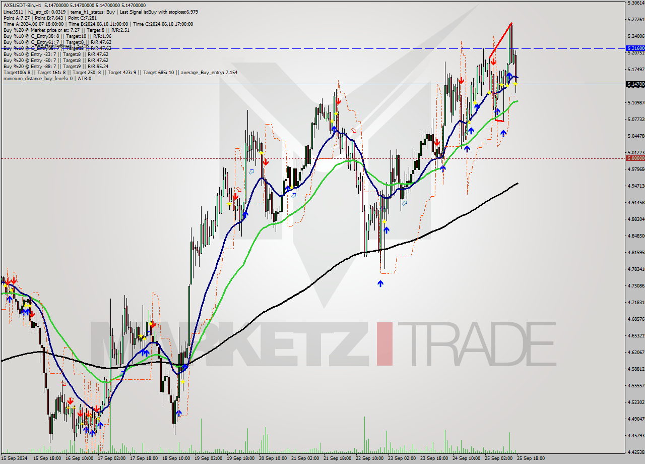
Task: Click the '17 Sep 18:00' time axis label
Action: point(144,458)
